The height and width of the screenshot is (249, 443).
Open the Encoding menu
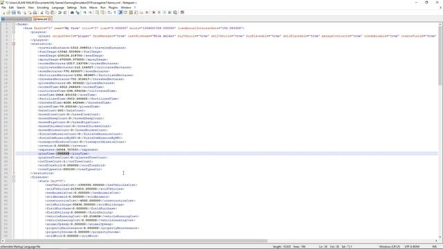(43, 8)
